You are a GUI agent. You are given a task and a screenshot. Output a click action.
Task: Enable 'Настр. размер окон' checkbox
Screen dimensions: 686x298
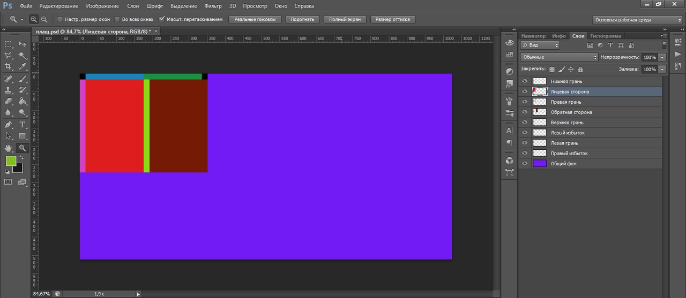point(60,19)
